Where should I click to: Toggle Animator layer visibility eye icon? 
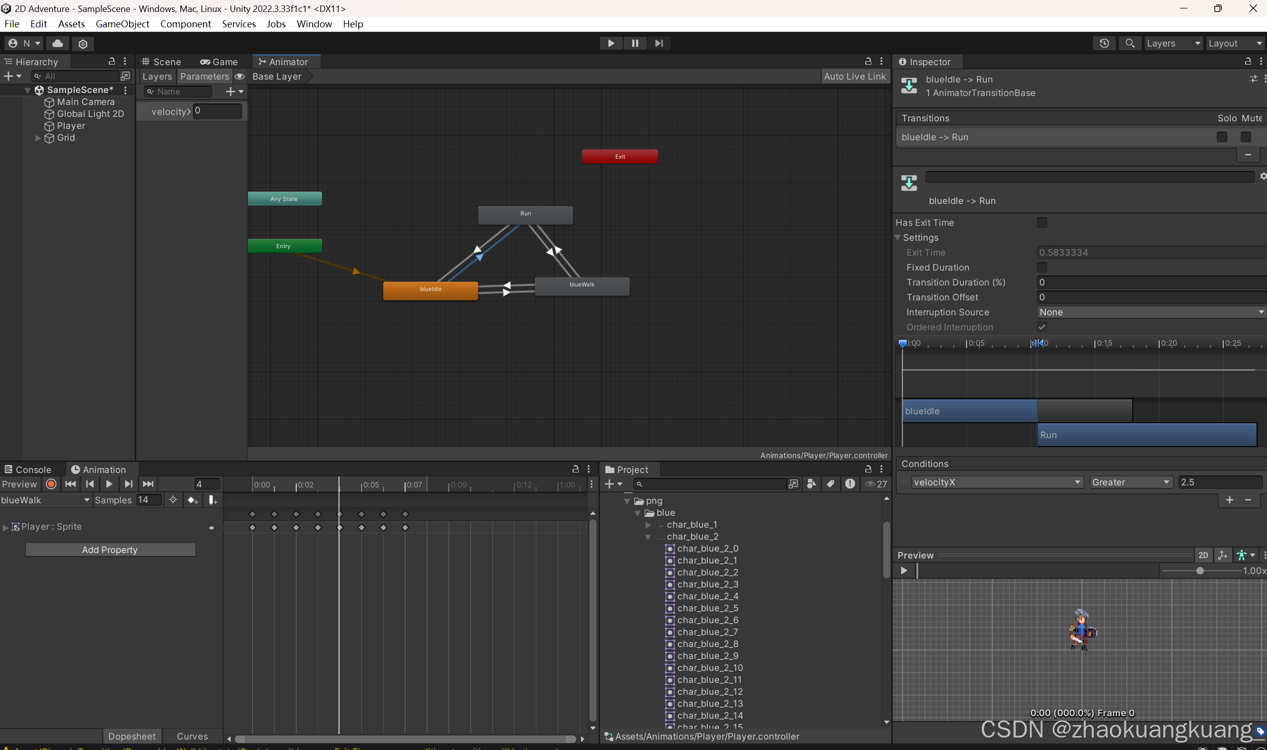coord(240,76)
